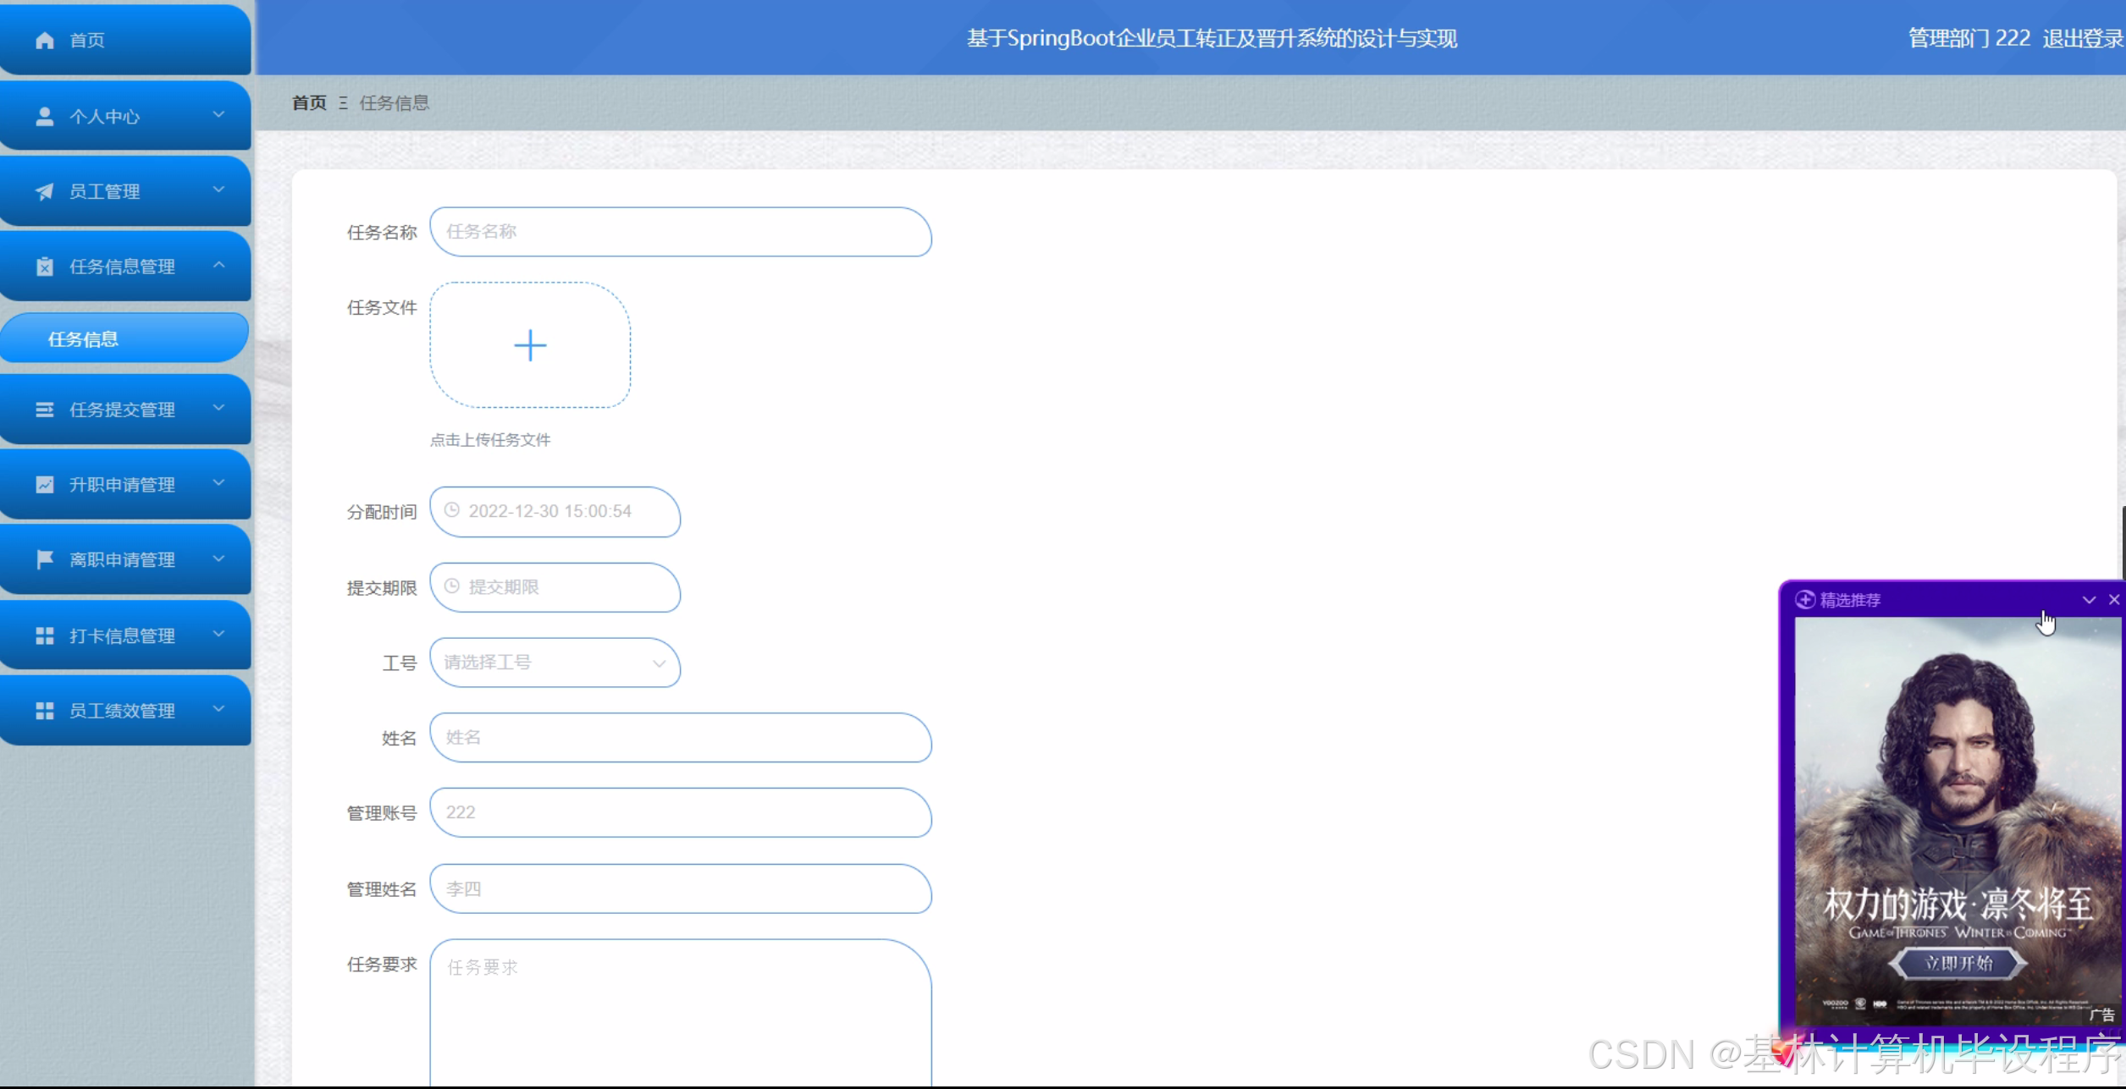Click the list icon beside 任务提交管理
This screenshot has width=2126, height=1089.
tap(45, 410)
